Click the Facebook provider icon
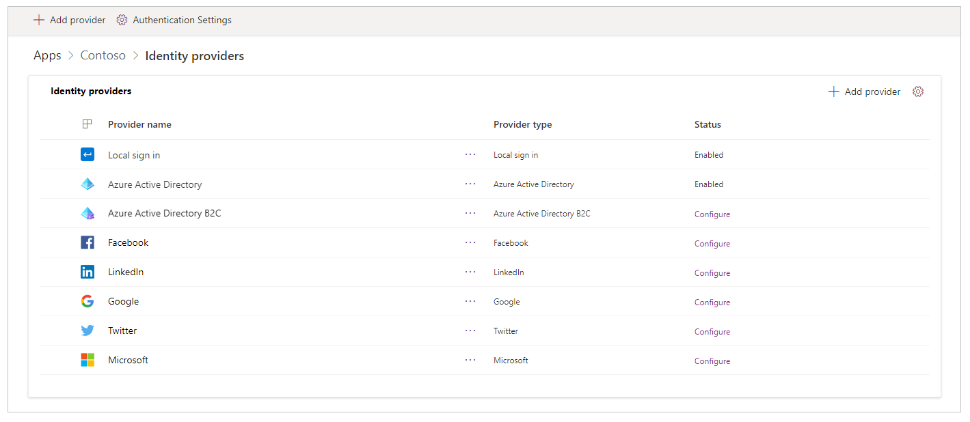The image size is (970, 422). pyautogui.click(x=87, y=242)
